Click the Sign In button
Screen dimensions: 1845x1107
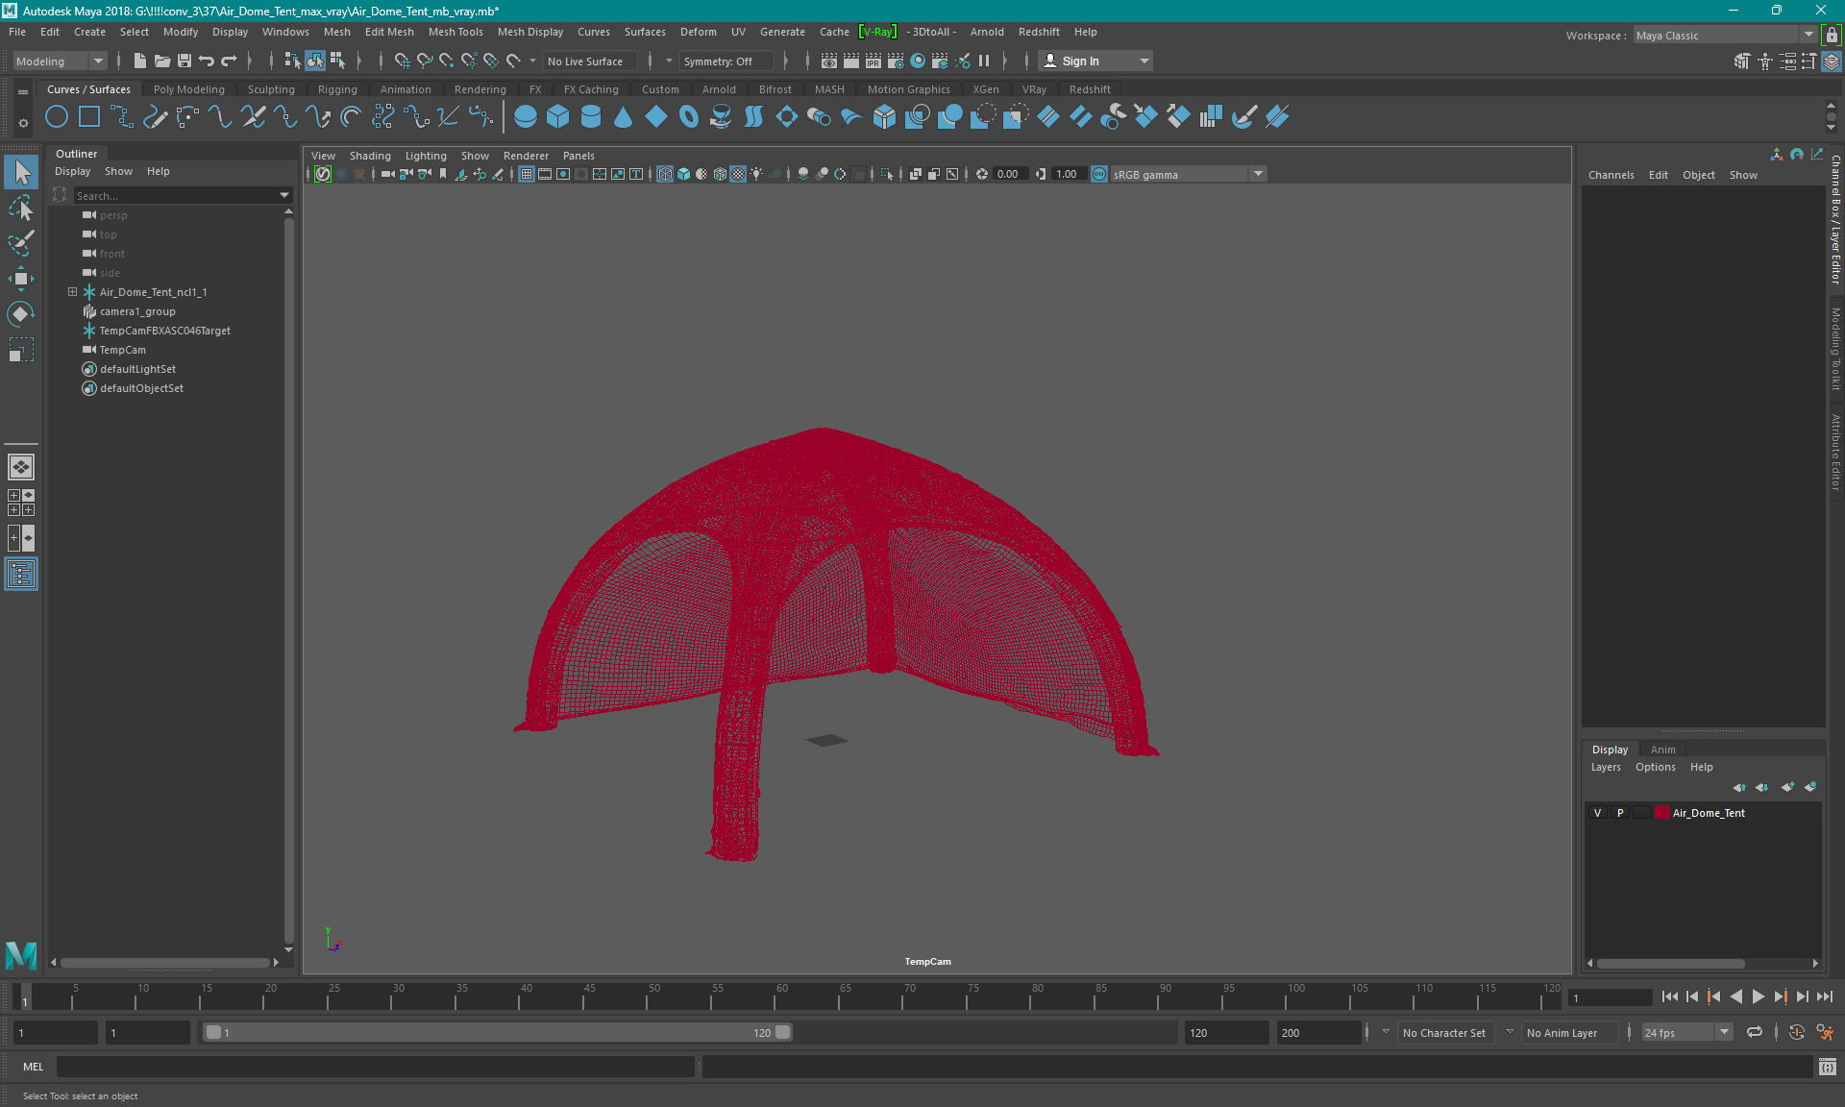(1080, 61)
